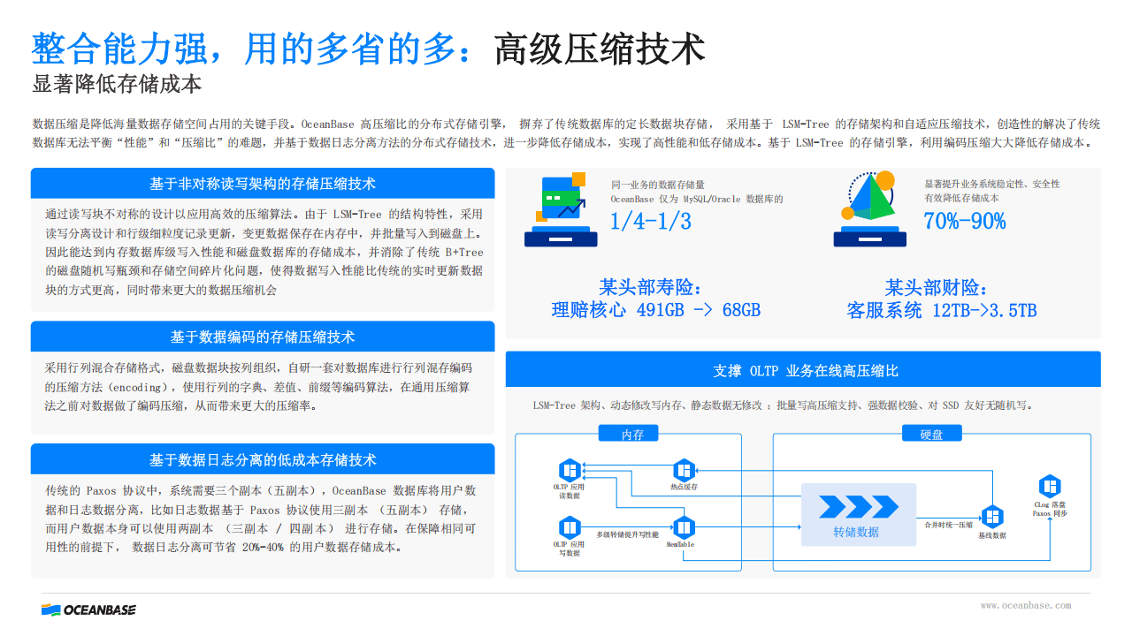The width and height of the screenshot is (1132, 636).
Task: Click the 某头部财险： heading
Action: click(x=937, y=288)
